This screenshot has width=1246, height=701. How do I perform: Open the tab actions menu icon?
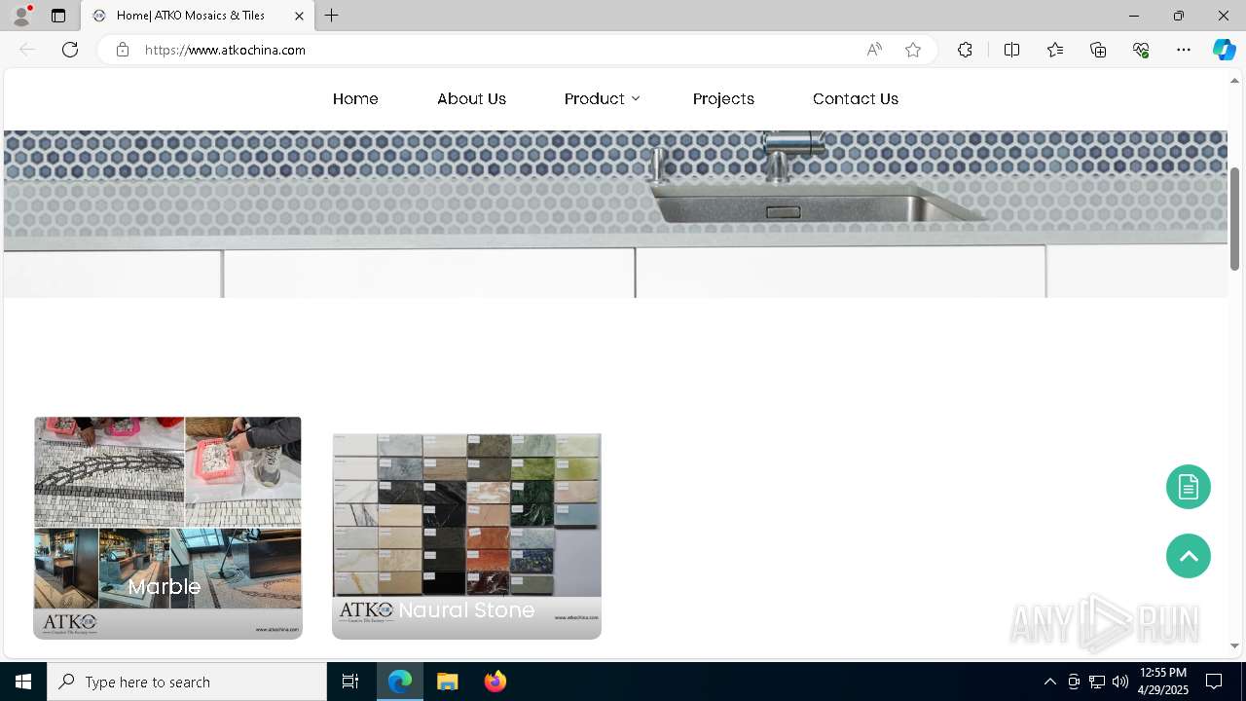(58, 16)
